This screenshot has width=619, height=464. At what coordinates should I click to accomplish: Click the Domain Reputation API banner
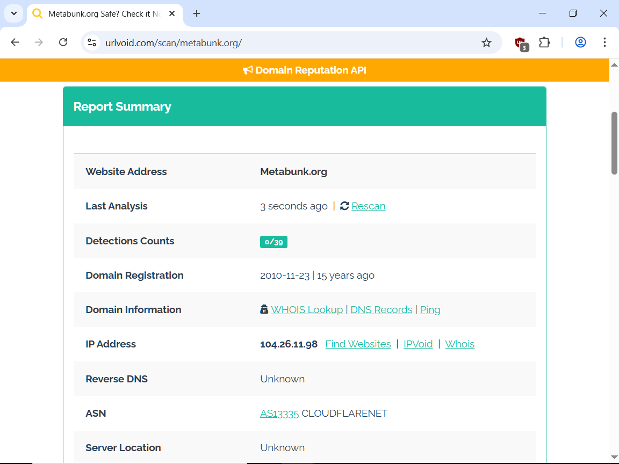(x=305, y=70)
